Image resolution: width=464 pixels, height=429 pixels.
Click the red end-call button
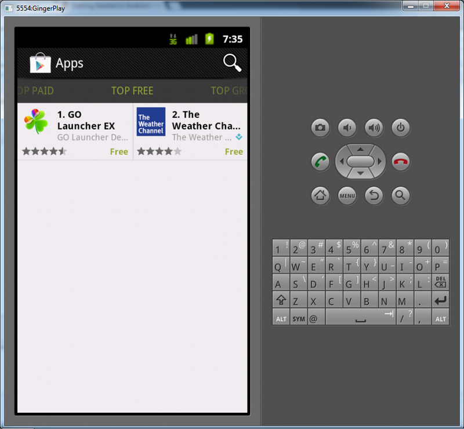(401, 162)
